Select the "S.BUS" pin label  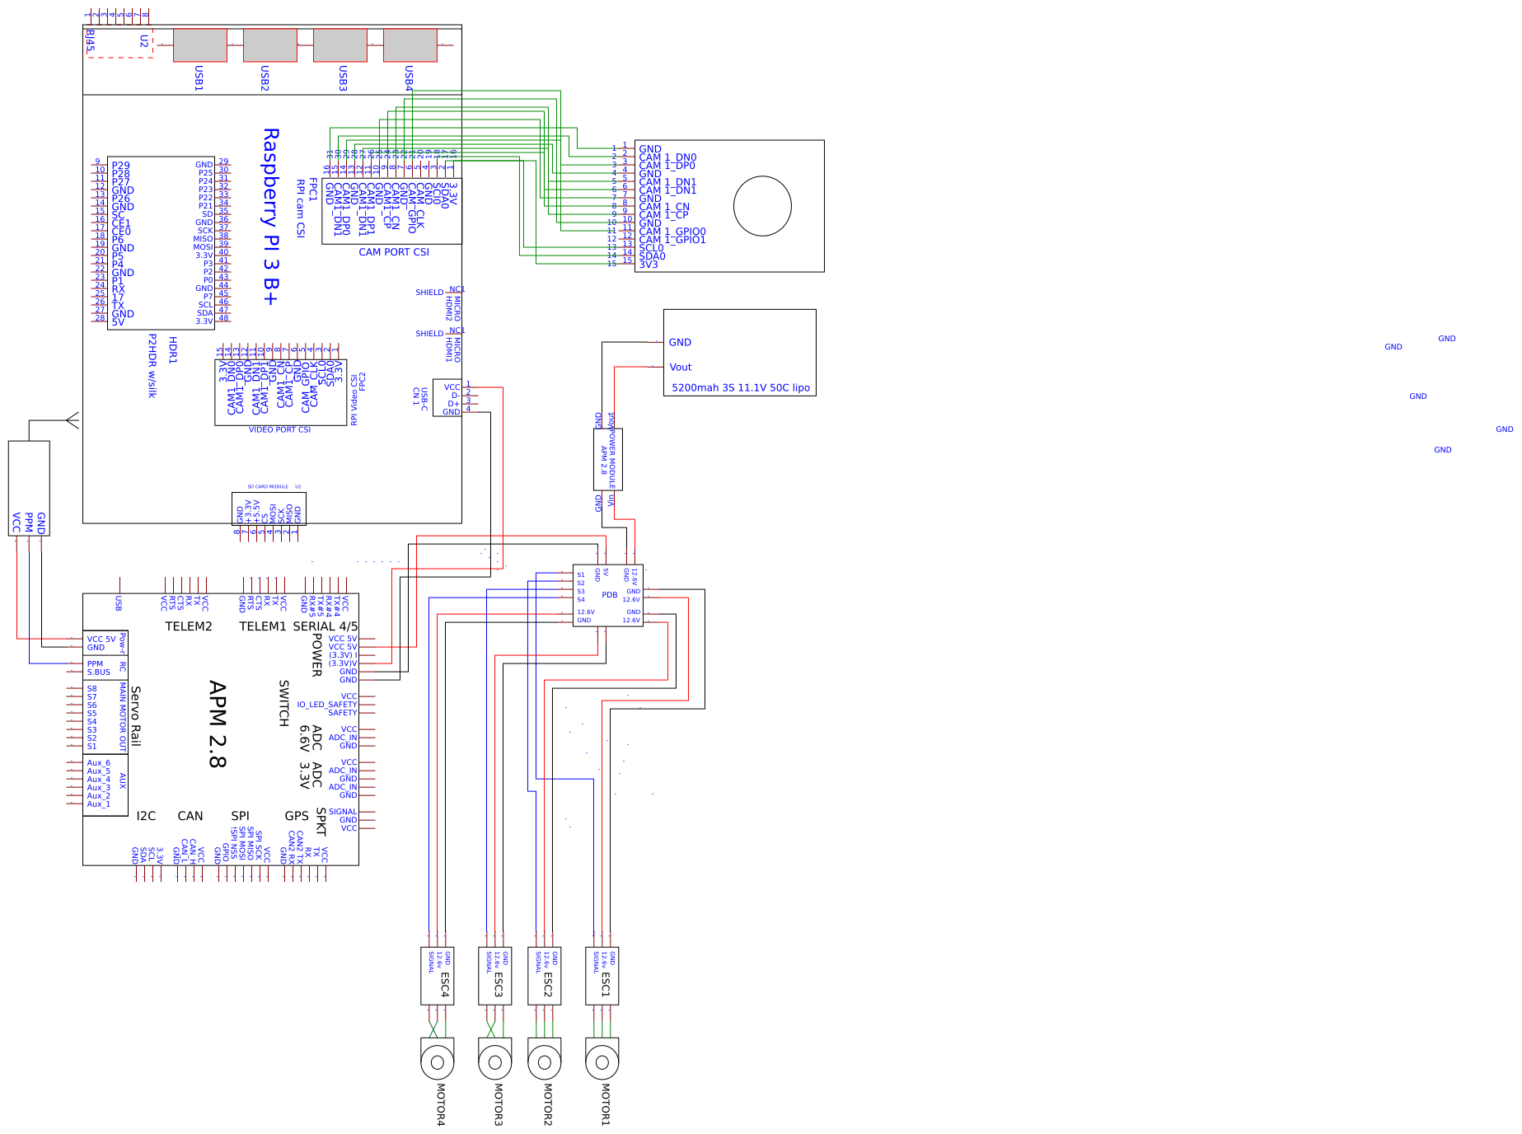[x=99, y=672]
